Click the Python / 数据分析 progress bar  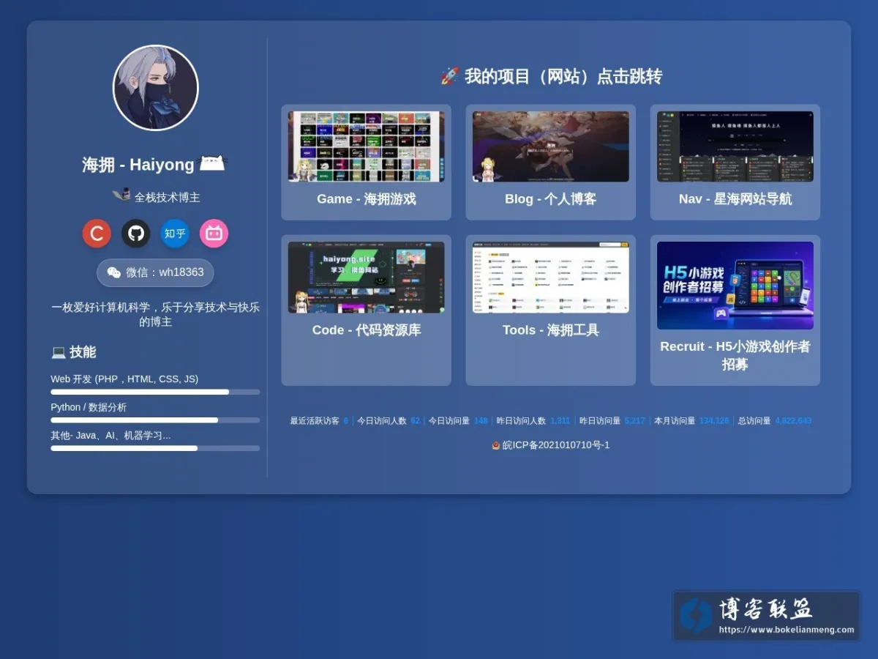coord(155,420)
